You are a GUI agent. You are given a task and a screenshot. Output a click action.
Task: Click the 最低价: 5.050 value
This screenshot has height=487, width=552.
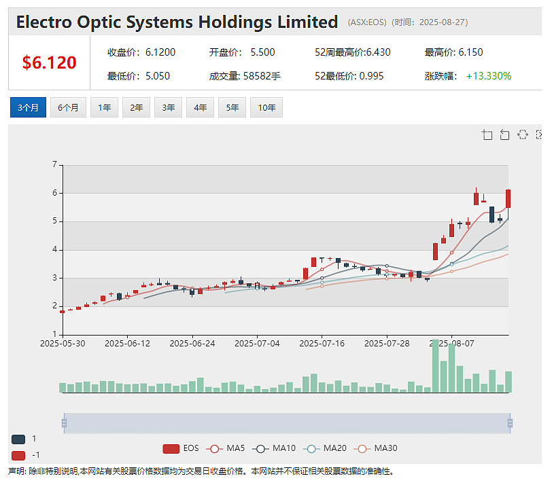[139, 76]
